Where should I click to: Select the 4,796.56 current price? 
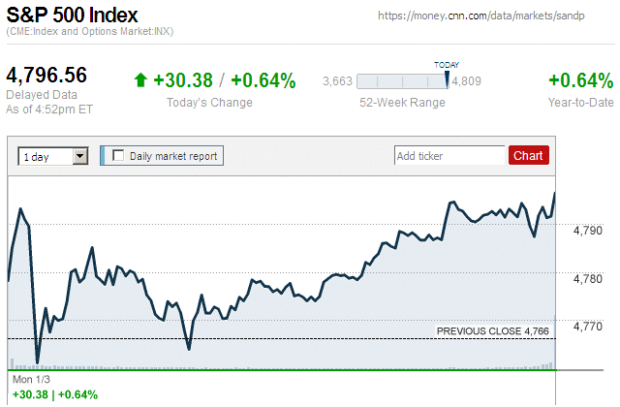pos(46,76)
